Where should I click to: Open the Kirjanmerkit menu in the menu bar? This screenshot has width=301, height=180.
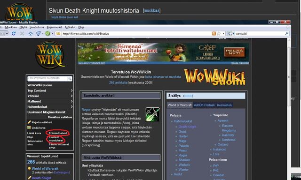(x=54, y=27)
